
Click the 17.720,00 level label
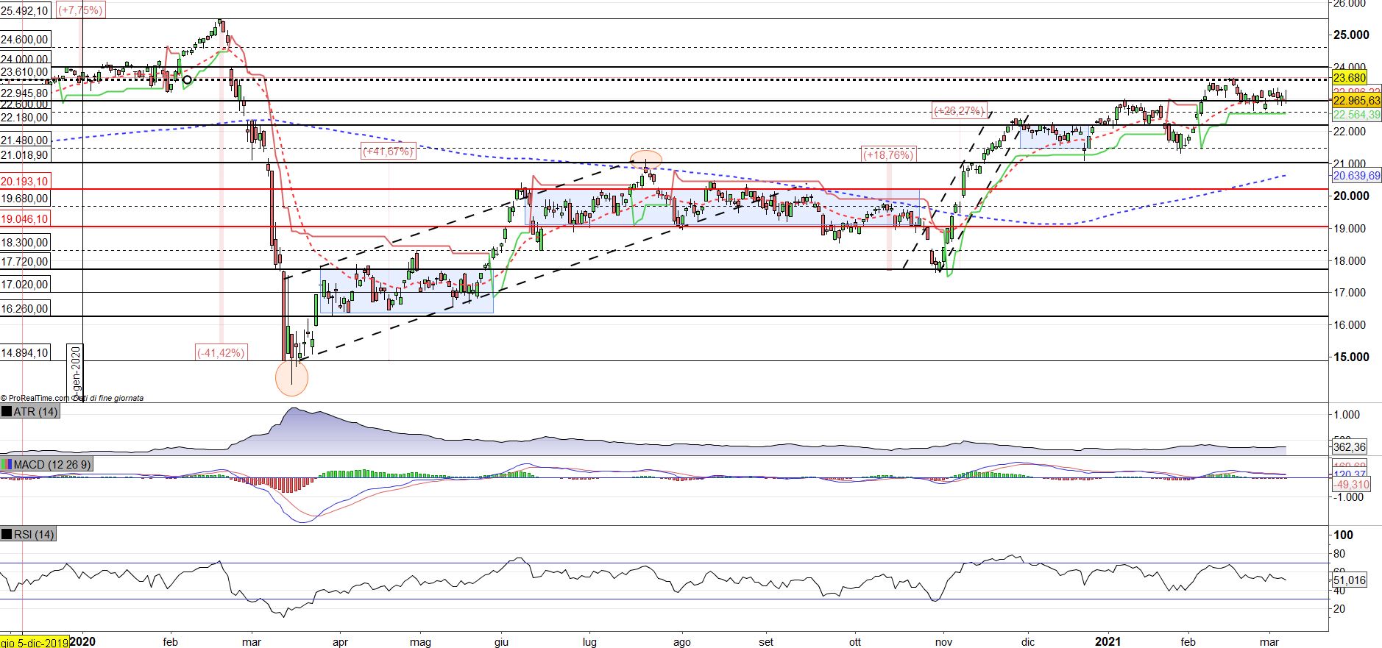[x=25, y=262]
